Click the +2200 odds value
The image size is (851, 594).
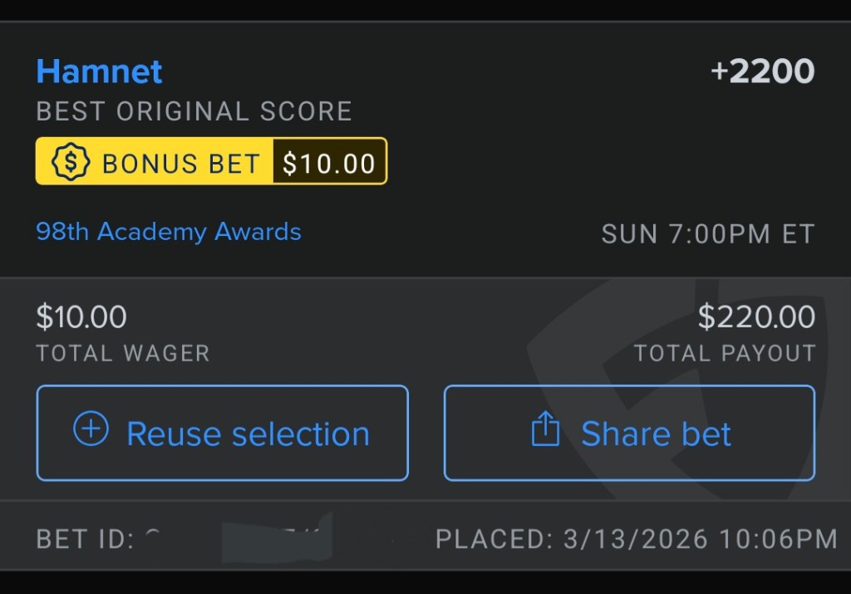(762, 72)
